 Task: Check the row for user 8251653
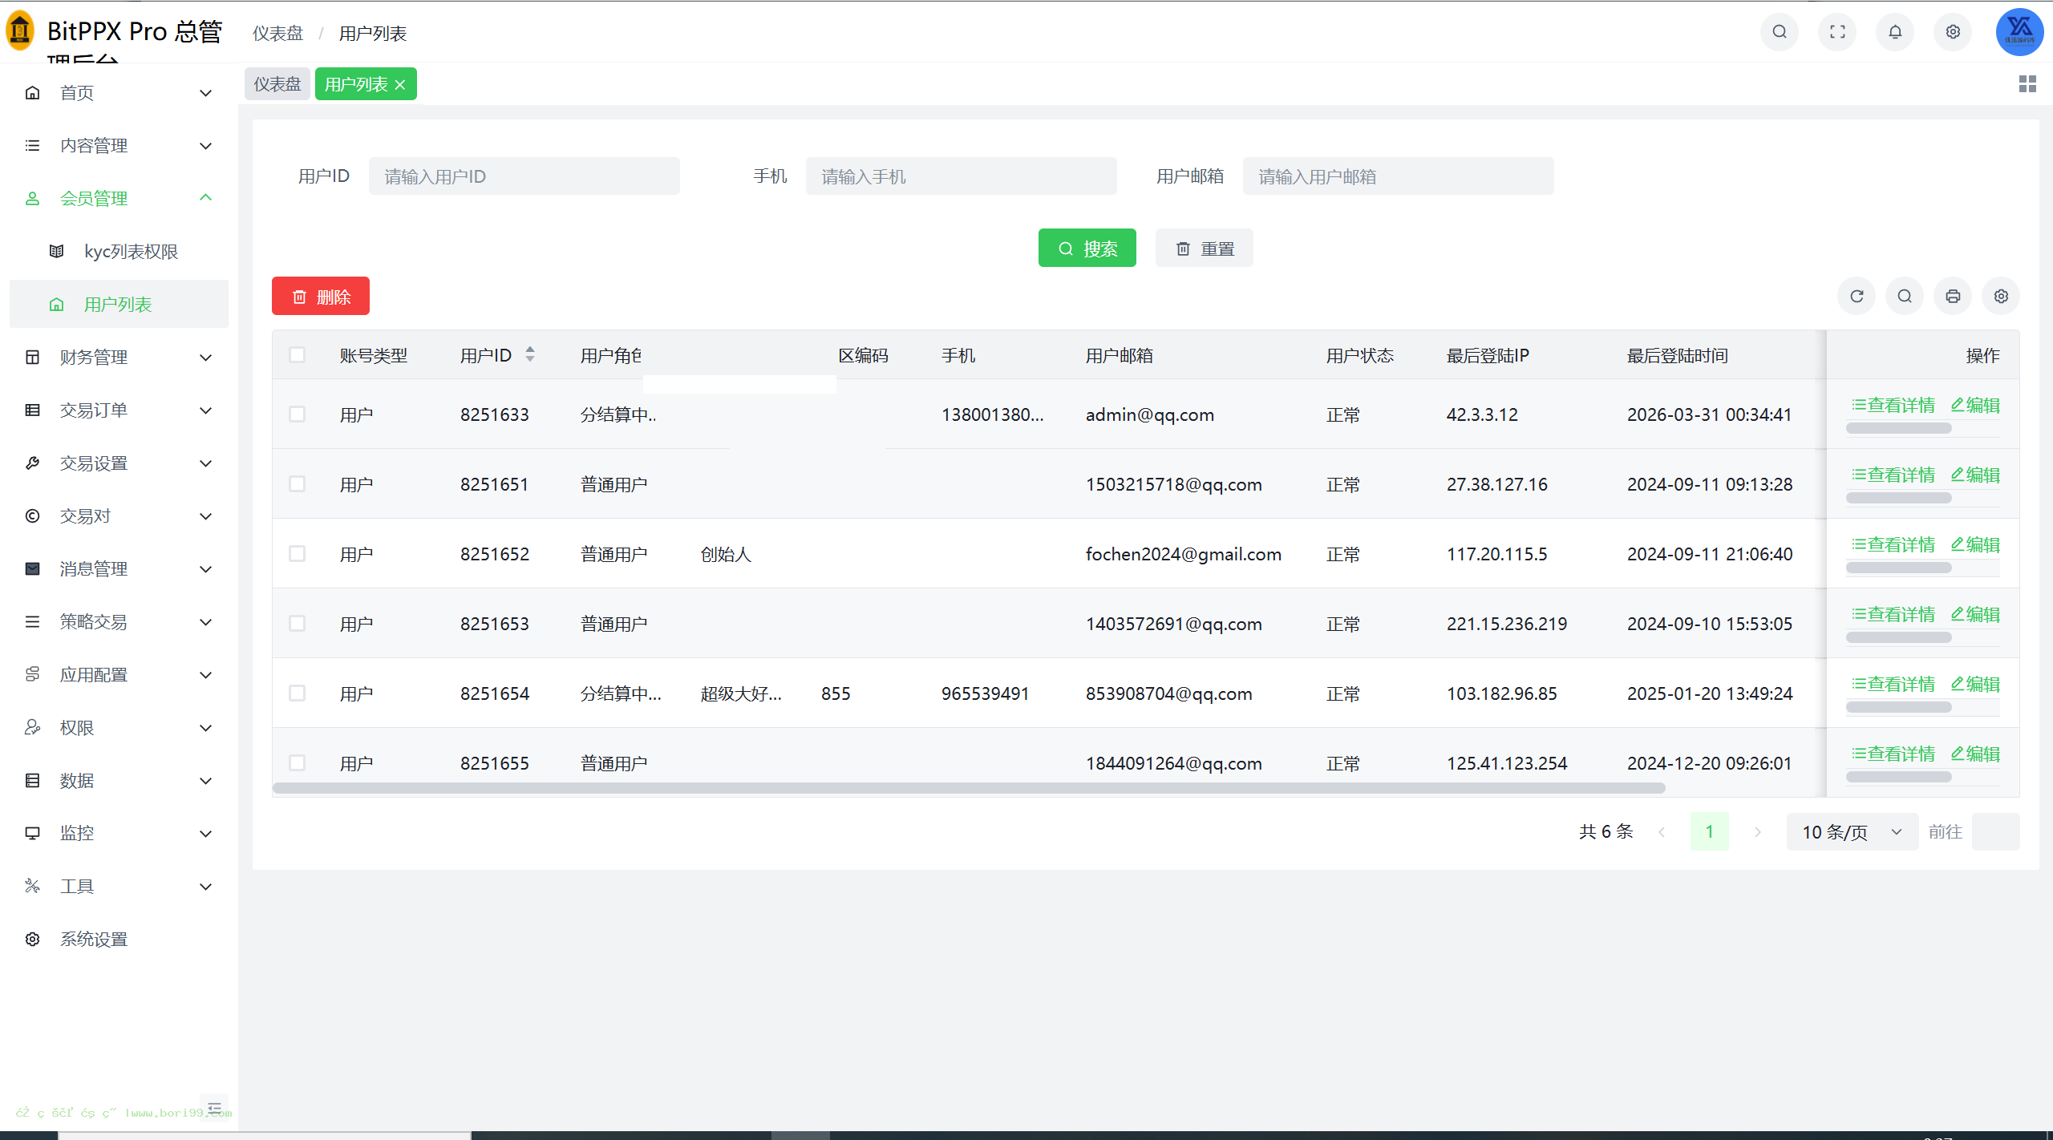297,623
